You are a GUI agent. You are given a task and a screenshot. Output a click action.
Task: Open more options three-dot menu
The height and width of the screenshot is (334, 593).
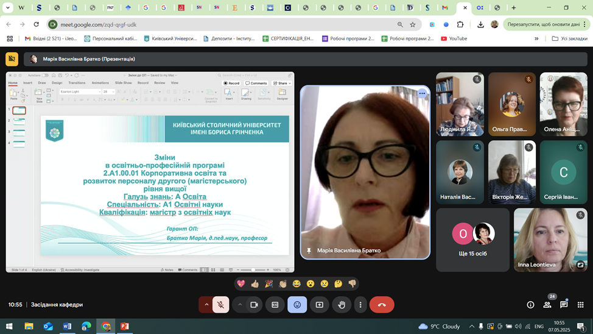[360, 305]
